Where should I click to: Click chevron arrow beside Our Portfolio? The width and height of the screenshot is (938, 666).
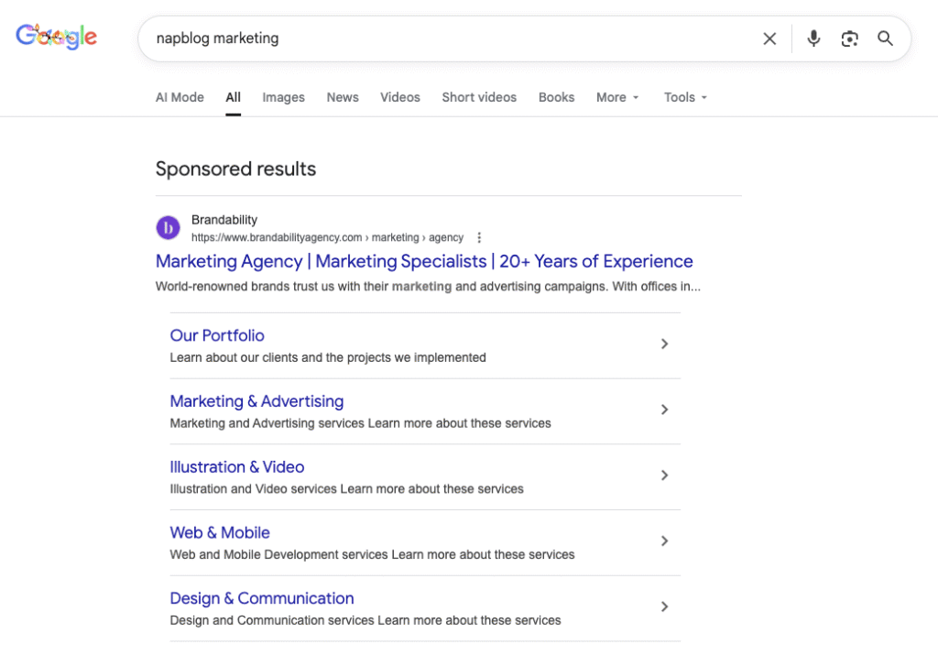665,344
